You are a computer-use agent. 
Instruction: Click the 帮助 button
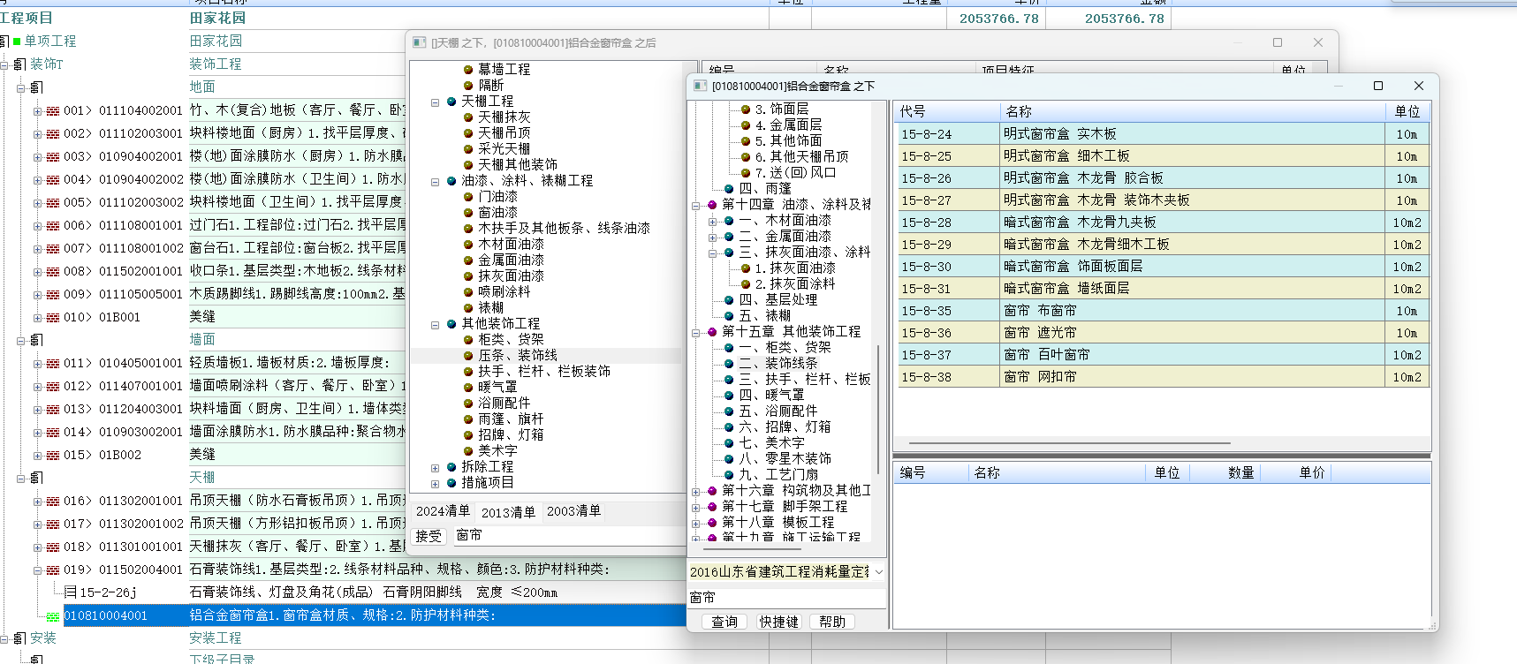pyautogui.click(x=832, y=622)
